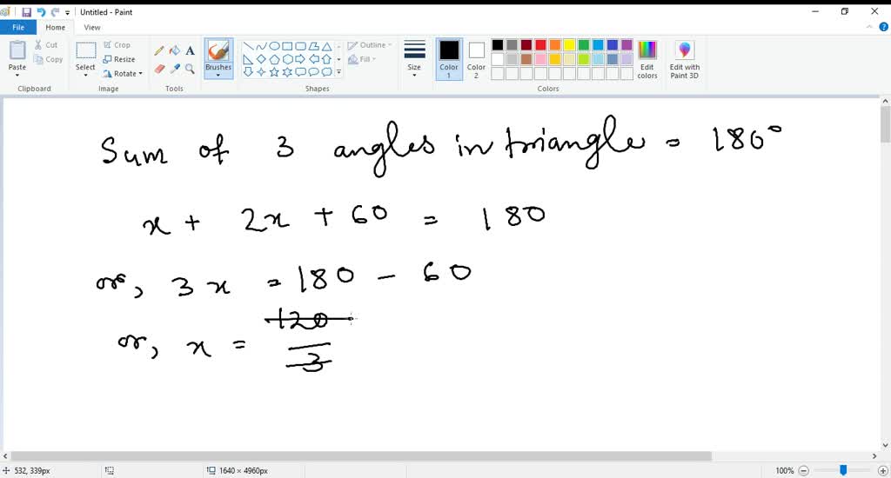Click the Resize button
Image resolution: width=891 pixels, height=478 pixels.
tap(119, 59)
